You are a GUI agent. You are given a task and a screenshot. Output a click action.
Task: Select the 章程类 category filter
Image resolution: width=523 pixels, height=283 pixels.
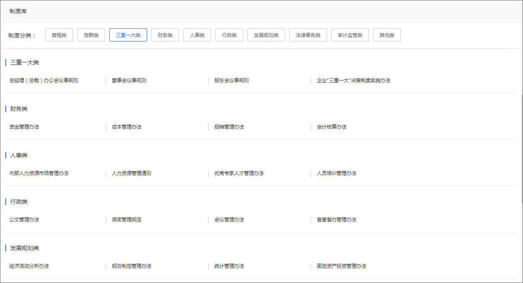click(x=59, y=35)
